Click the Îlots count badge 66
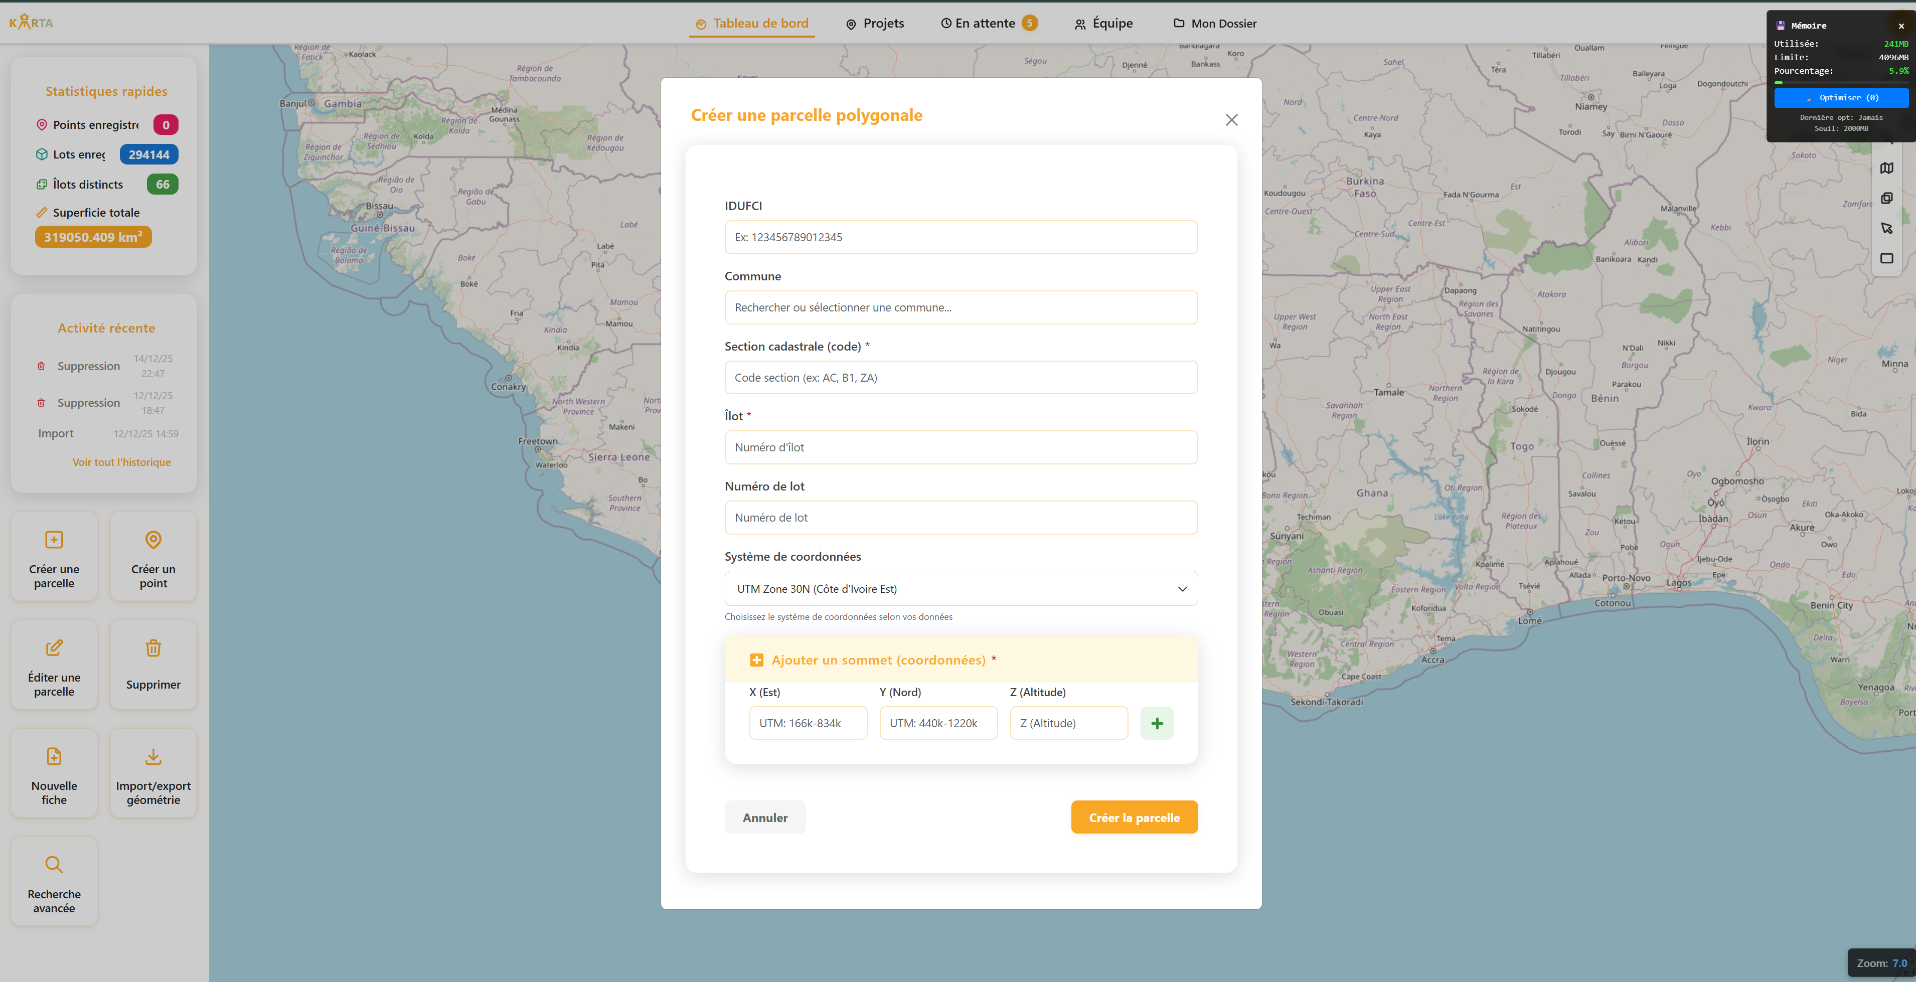Image resolution: width=1916 pixels, height=982 pixels. point(162,185)
